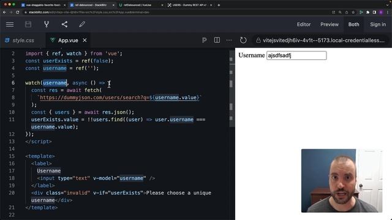Close the ref-debounced StackBlitz browser tab
Image resolution: width=392 pixels, height=220 pixels.
(113, 5)
